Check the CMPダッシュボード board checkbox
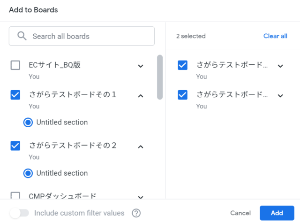This screenshot has height=224, width=300. [15, 195]
